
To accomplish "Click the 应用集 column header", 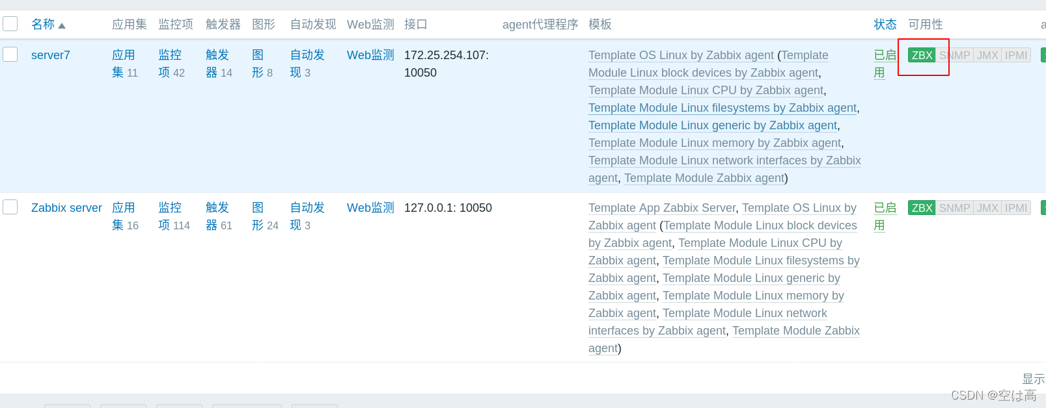I will [x=130, y=25].
